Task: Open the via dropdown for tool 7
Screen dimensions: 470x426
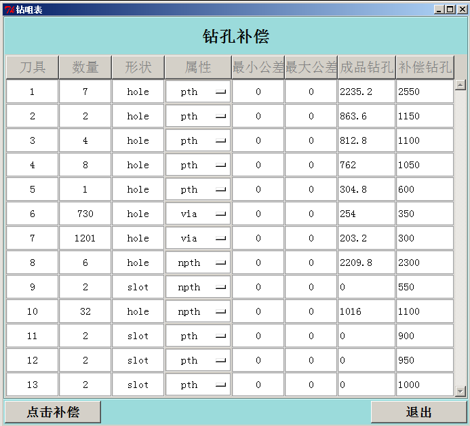Action: pyautogui.click(x=198, y=238)
